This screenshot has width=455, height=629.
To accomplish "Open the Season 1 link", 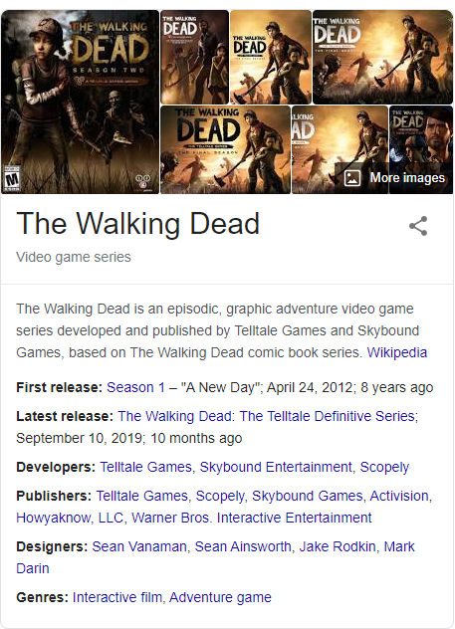I will pyautogui.click(x=135, y=387).
